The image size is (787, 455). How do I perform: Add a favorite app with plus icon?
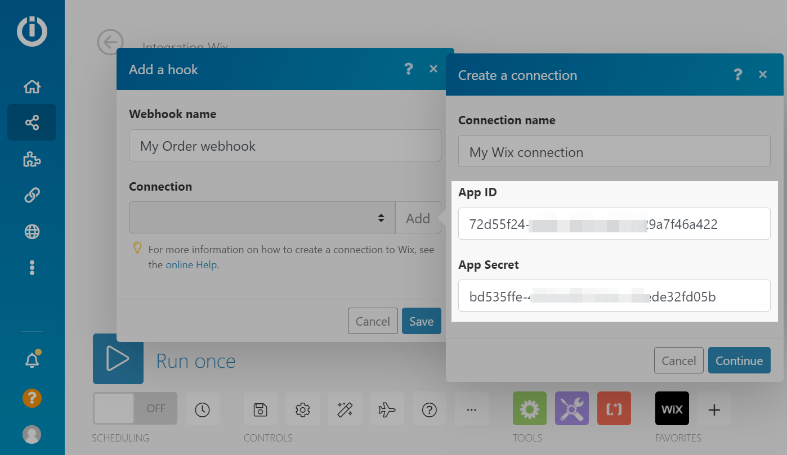point(714,409)
